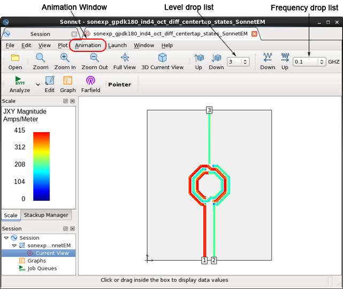This screenshot has width=343, height=289.
Task: Open the Graph response viewer
Action: coord(68,85)
